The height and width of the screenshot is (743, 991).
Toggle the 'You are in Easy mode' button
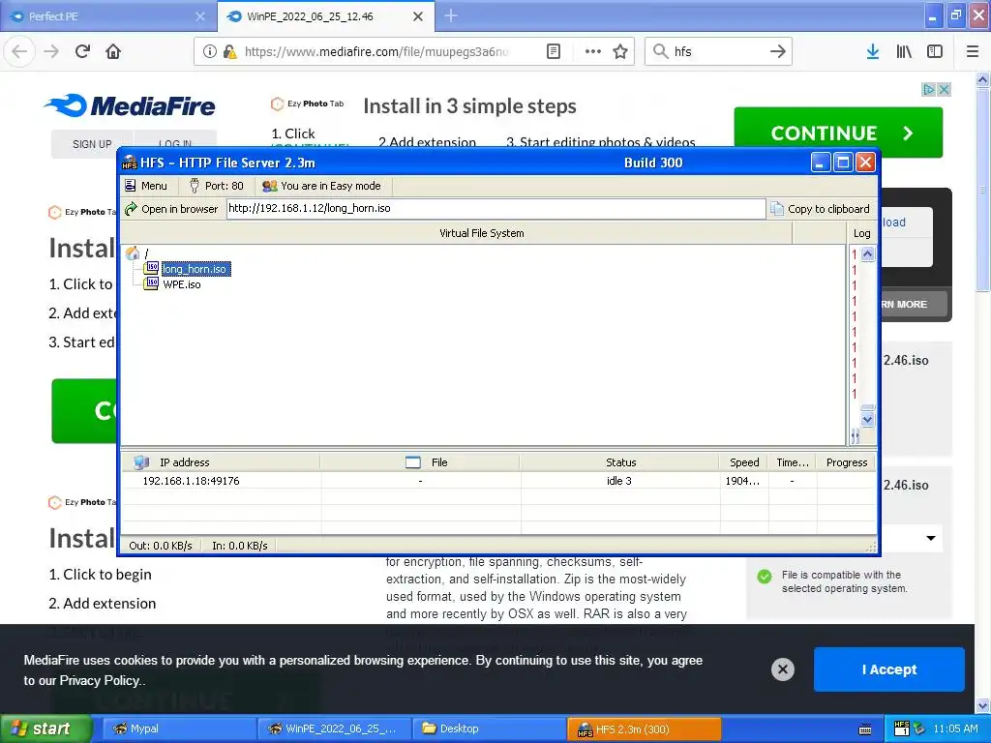(322, 186)
